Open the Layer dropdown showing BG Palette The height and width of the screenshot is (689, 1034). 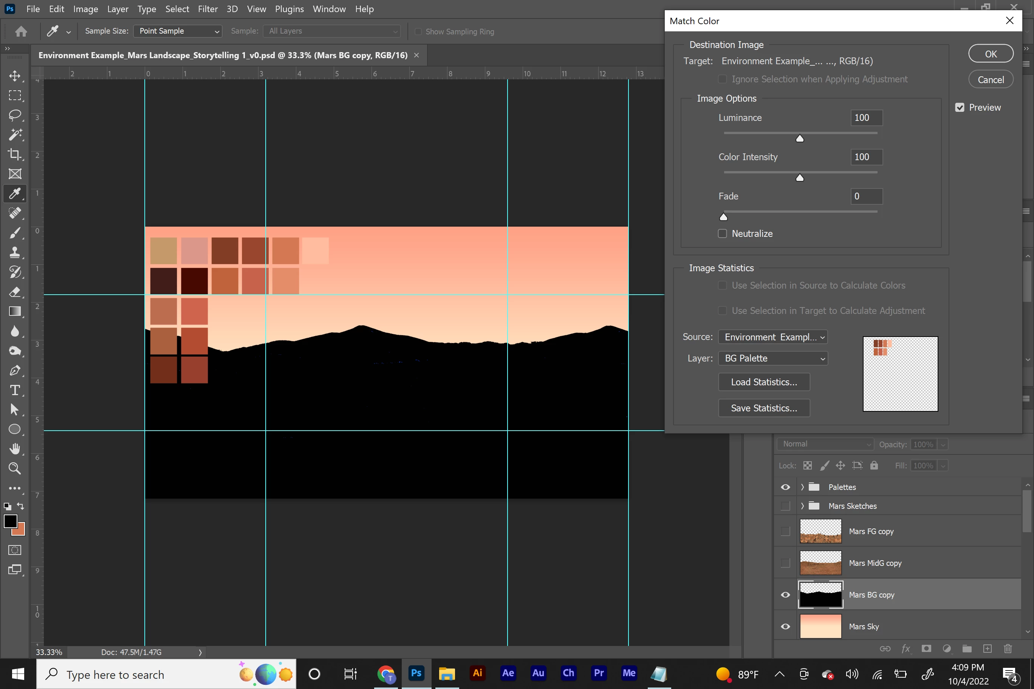(773, 358)
